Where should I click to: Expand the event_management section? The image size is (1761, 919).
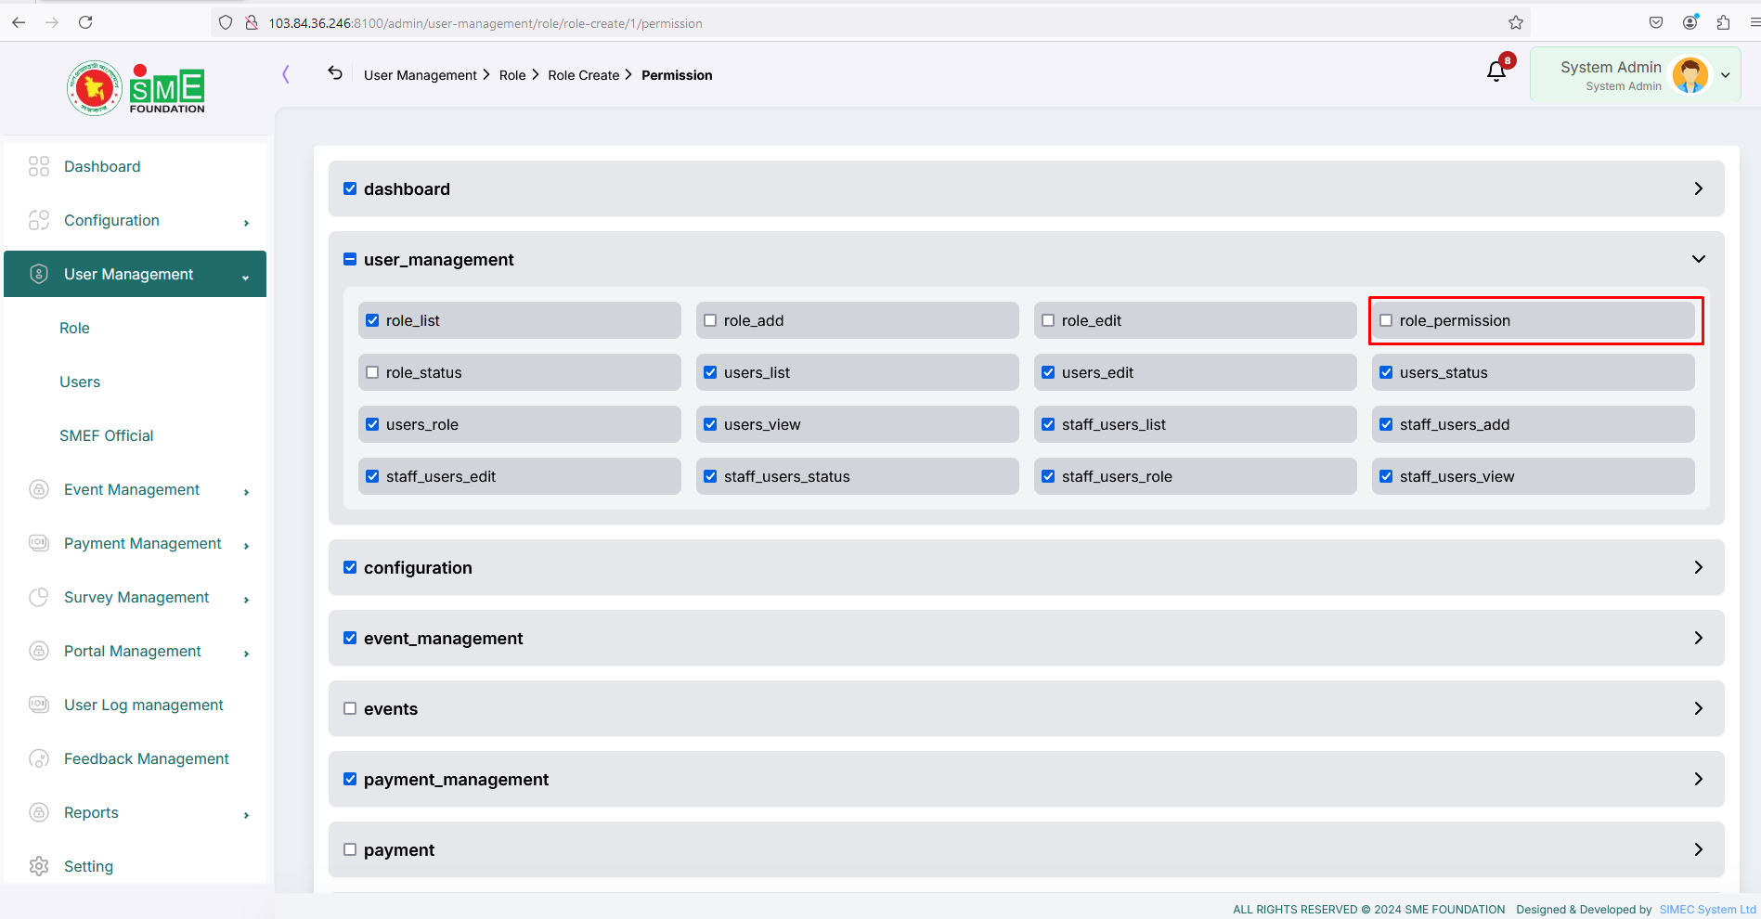1698,638
